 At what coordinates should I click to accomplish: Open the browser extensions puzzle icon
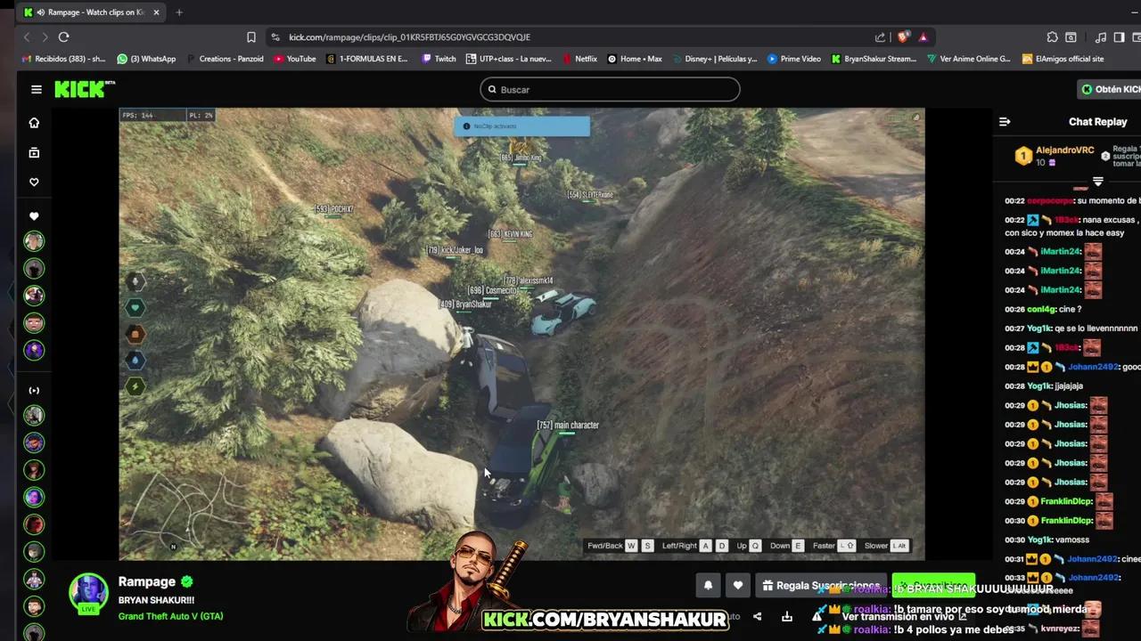pyautogui.click(x=1052, y=37)
